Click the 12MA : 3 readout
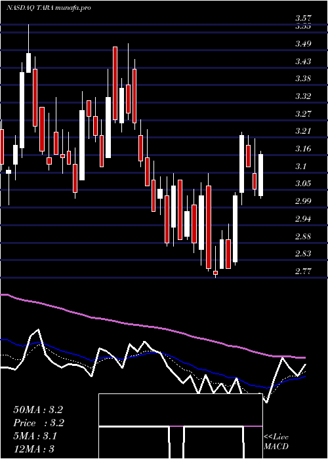Screen dimensions: 328x459 [x=33, y=449]
